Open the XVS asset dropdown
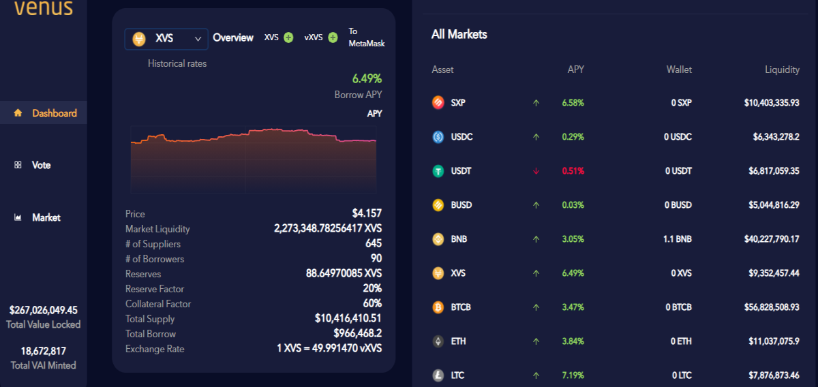This screenshot has height=387, width=818. (x=166, y=39)
